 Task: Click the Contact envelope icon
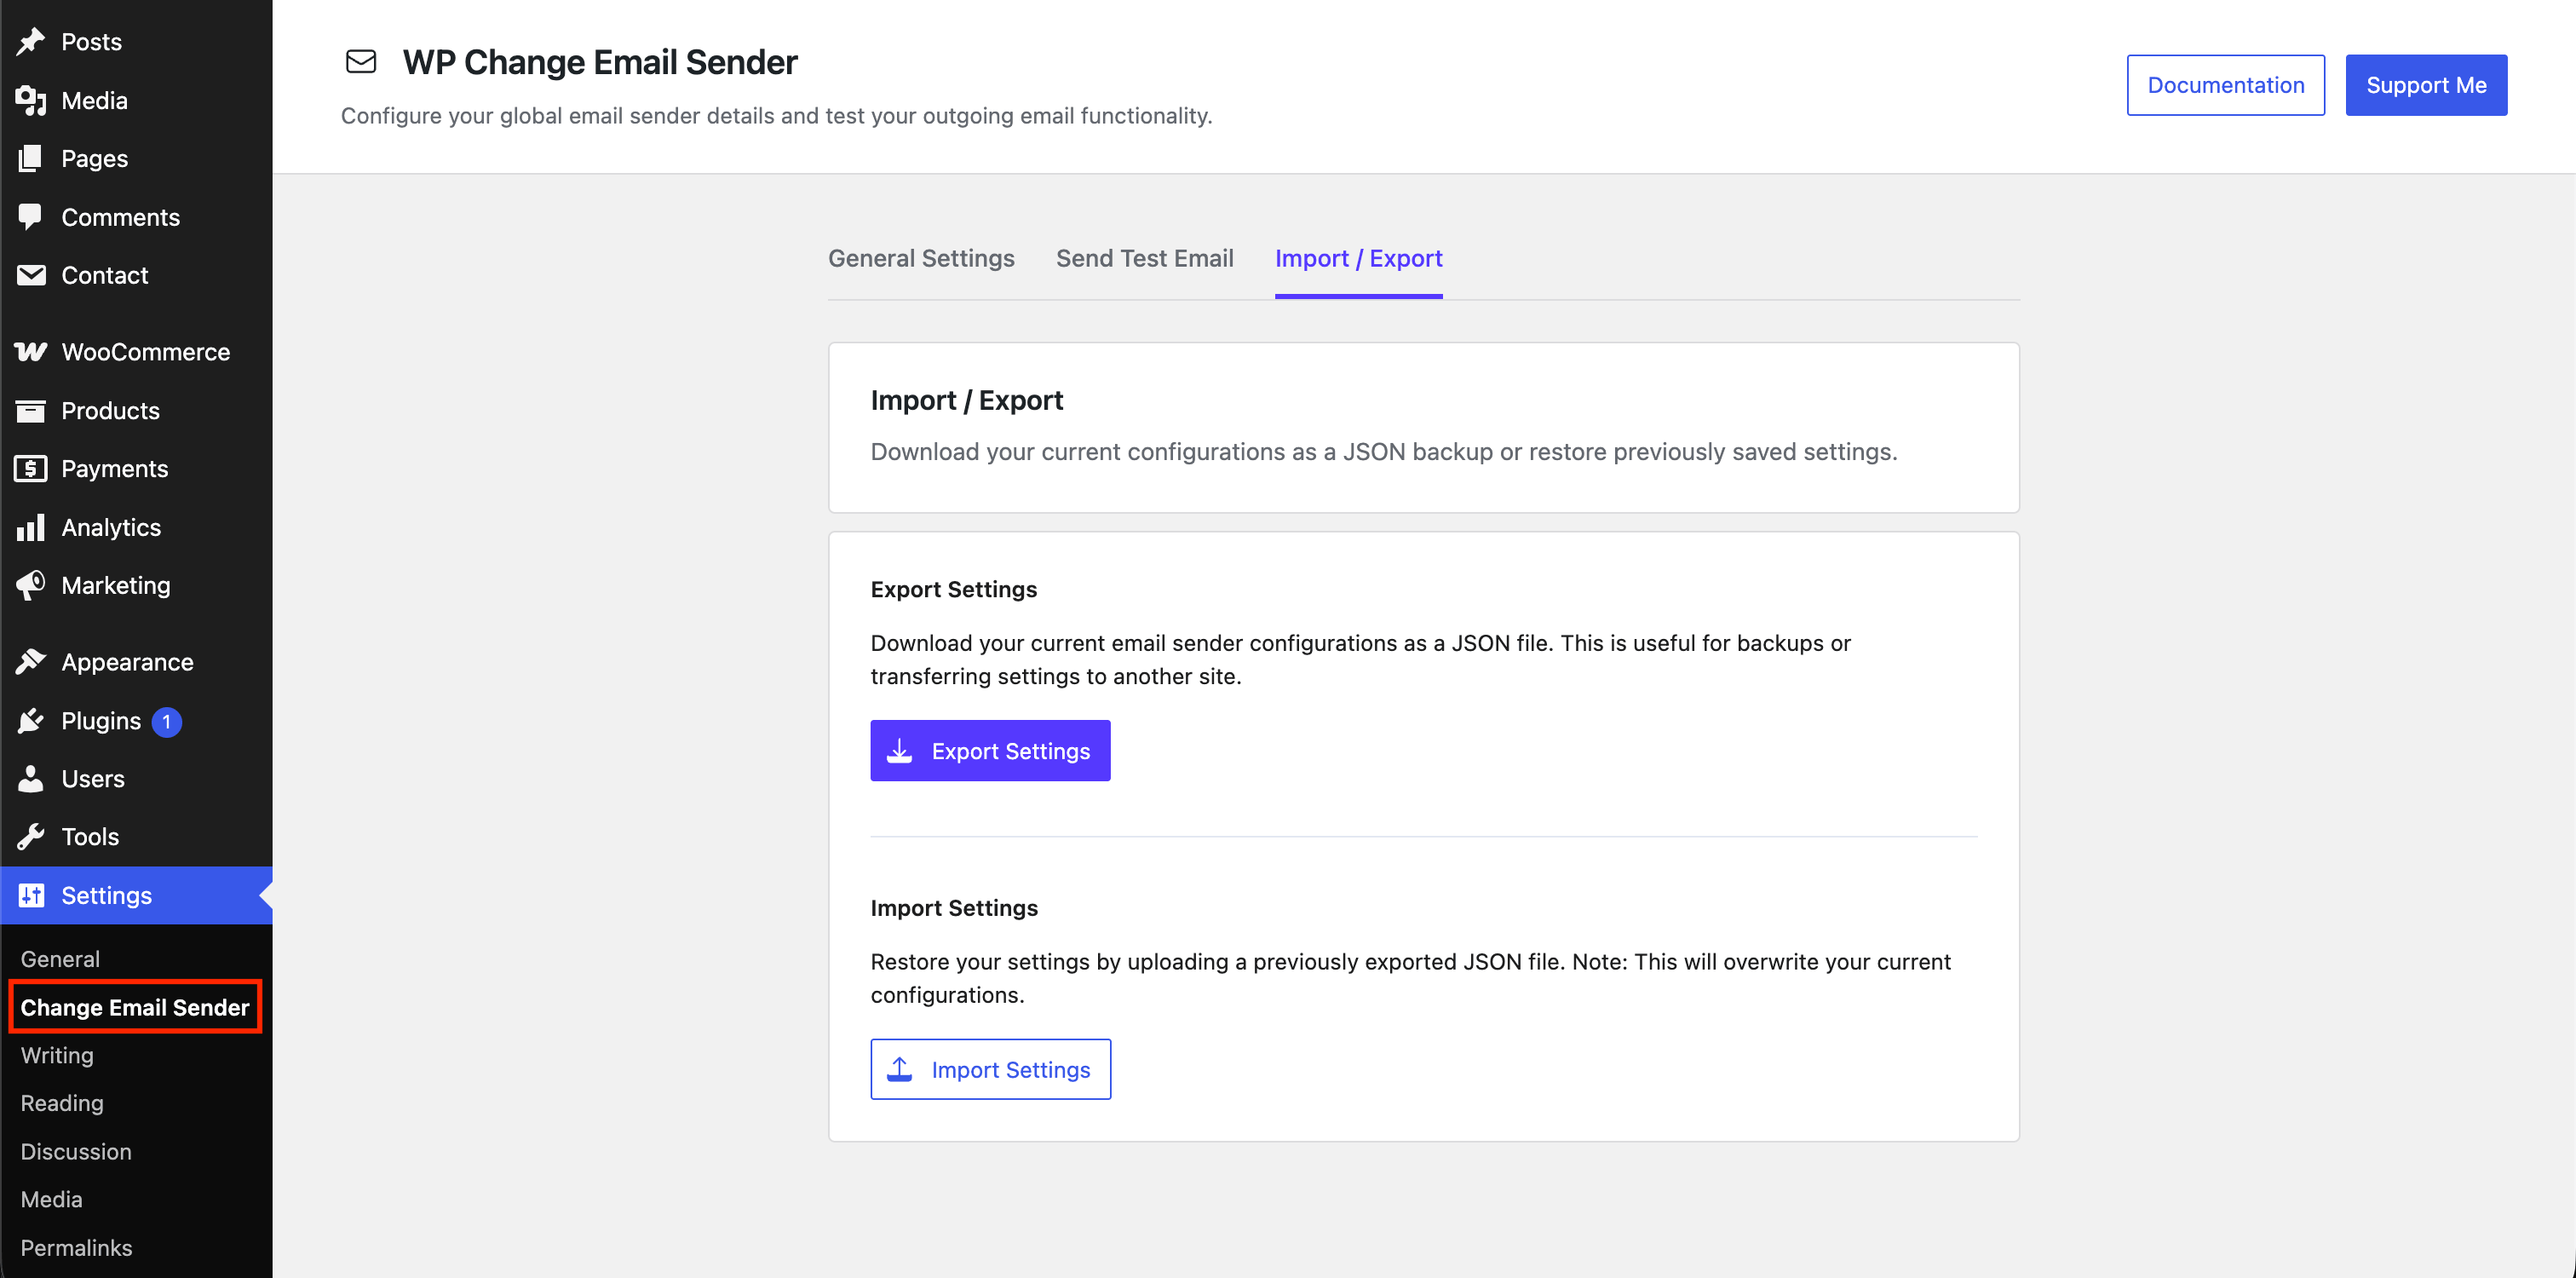click(x=31, y=275)
